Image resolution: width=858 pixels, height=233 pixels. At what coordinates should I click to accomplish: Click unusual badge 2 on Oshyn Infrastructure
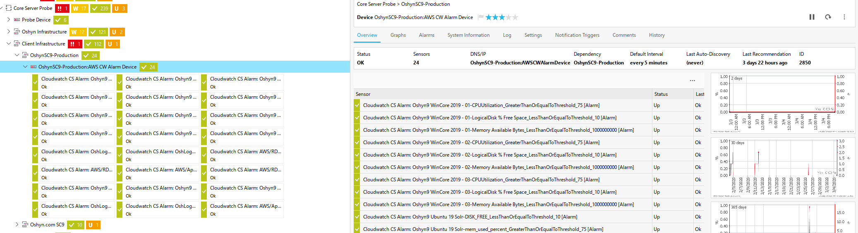point(117,32)
